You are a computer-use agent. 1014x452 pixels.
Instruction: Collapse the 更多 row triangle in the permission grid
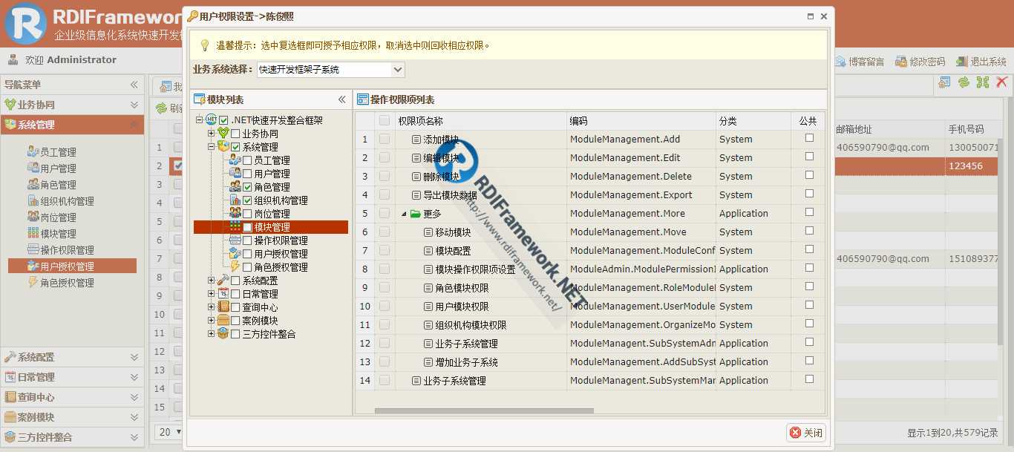pos(405,214)
